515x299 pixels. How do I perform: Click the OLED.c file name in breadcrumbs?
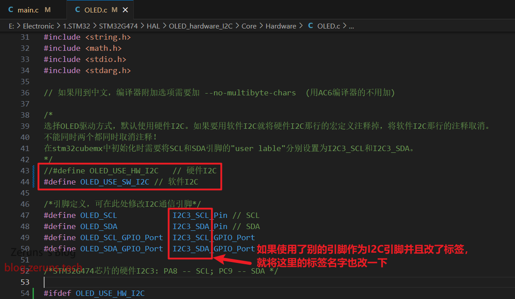pyautogui.click(x=329, y=26)
